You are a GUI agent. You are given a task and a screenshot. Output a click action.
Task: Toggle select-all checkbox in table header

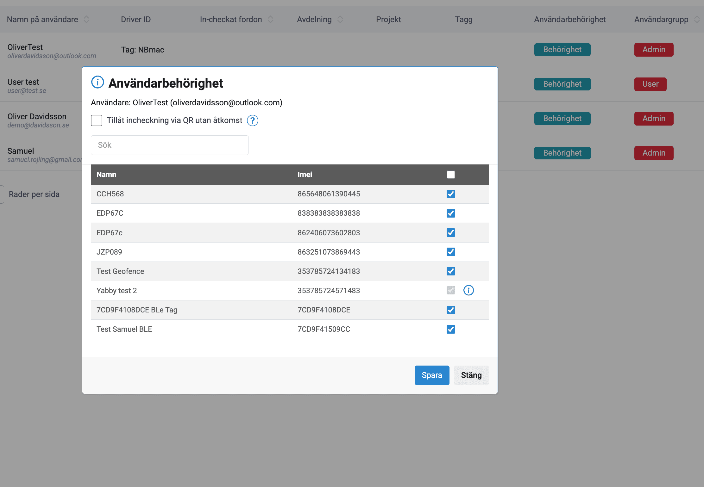coord(451,175)
